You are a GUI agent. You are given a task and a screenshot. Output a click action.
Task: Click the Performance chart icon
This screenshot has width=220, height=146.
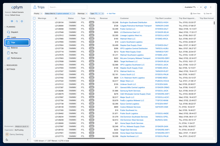point(9,58)
